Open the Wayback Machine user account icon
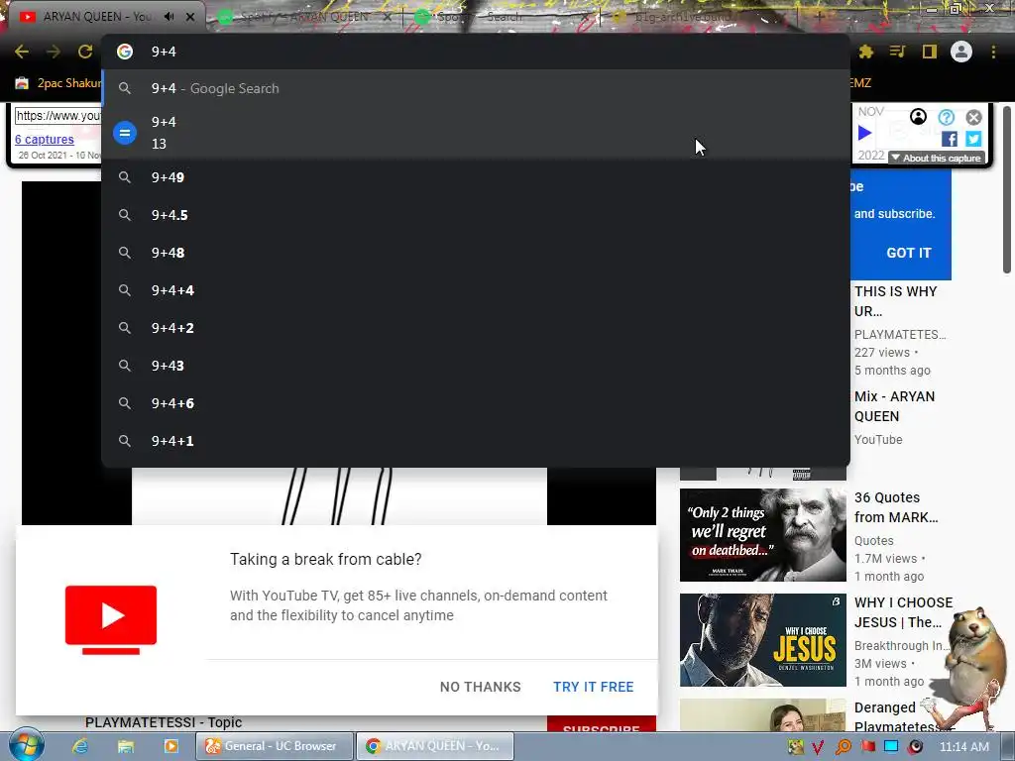The width and height of the screenshot is (1015, 761). (x=918, y=117)
